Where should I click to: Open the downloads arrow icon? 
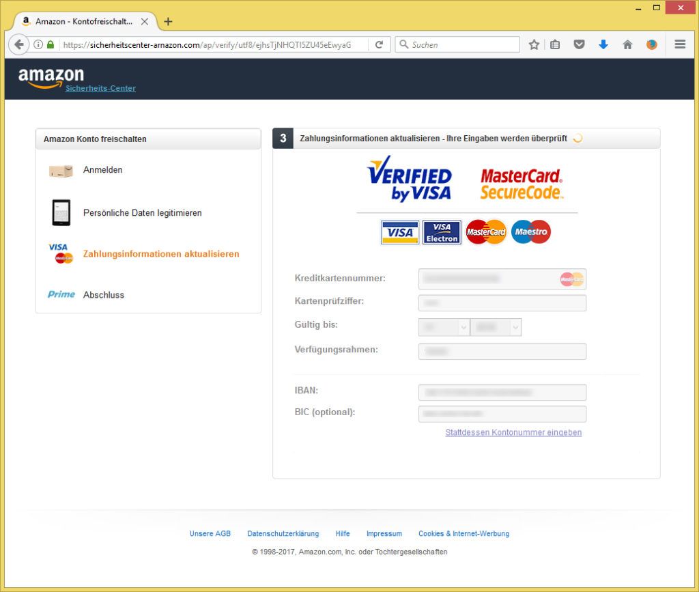click(603, 44)
